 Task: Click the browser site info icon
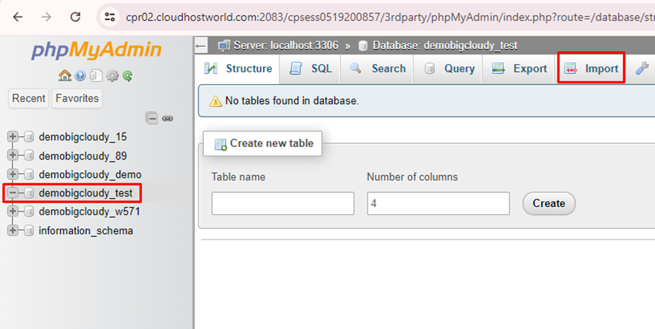tap(109, 17)
